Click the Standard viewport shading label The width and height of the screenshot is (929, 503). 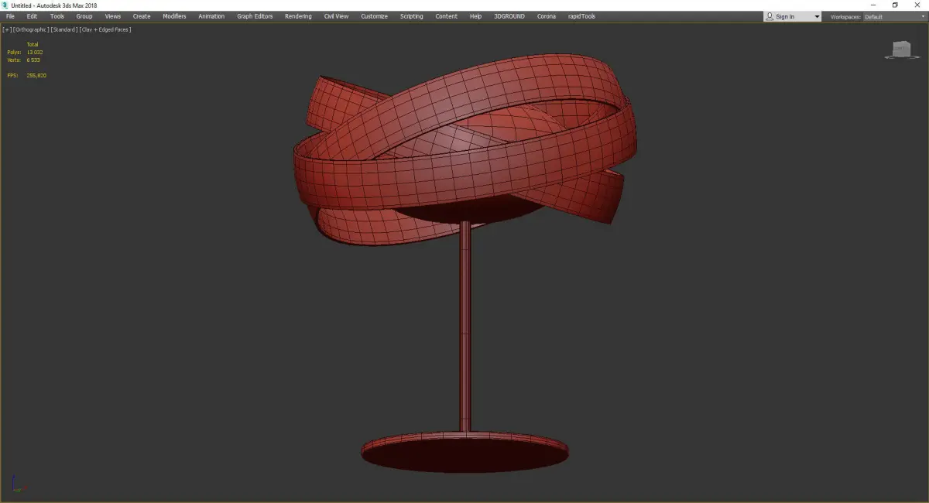point(64,29)
